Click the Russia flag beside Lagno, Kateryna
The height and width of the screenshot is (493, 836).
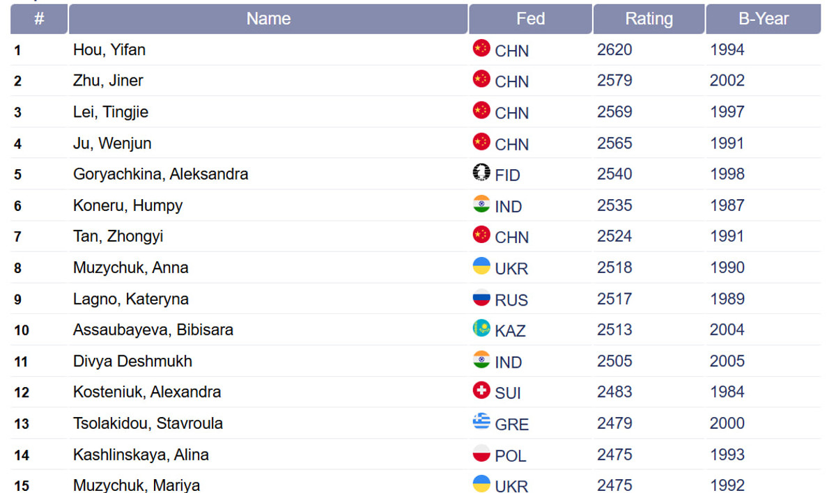point(481,297)
